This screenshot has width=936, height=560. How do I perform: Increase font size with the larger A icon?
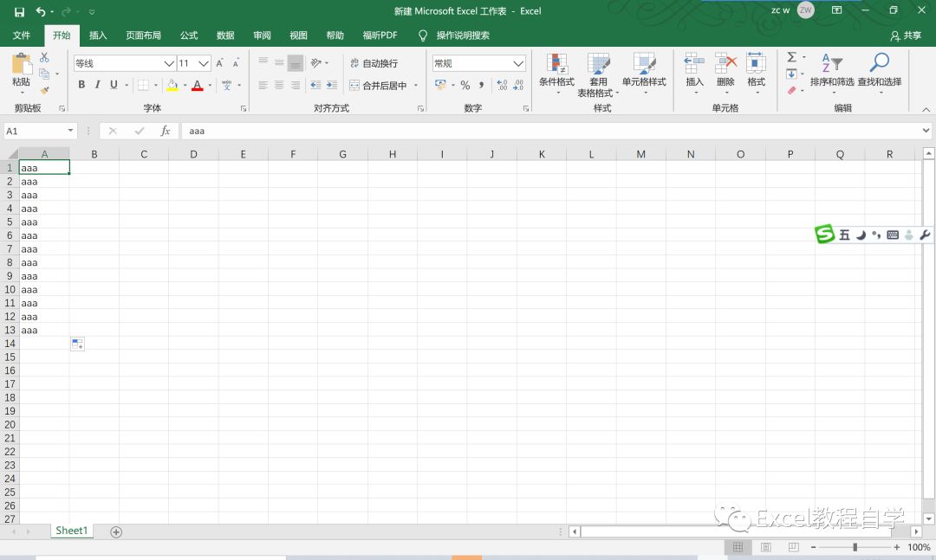click(x=219, y=63)
